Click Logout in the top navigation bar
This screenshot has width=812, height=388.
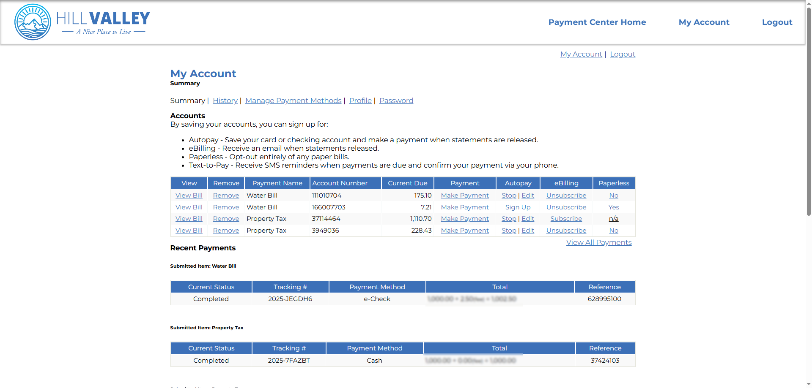[x=777, y=22]
